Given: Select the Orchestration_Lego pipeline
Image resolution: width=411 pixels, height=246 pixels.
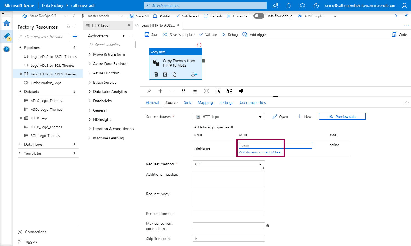Looking at the screenshot, I should [x=46, y=83].
